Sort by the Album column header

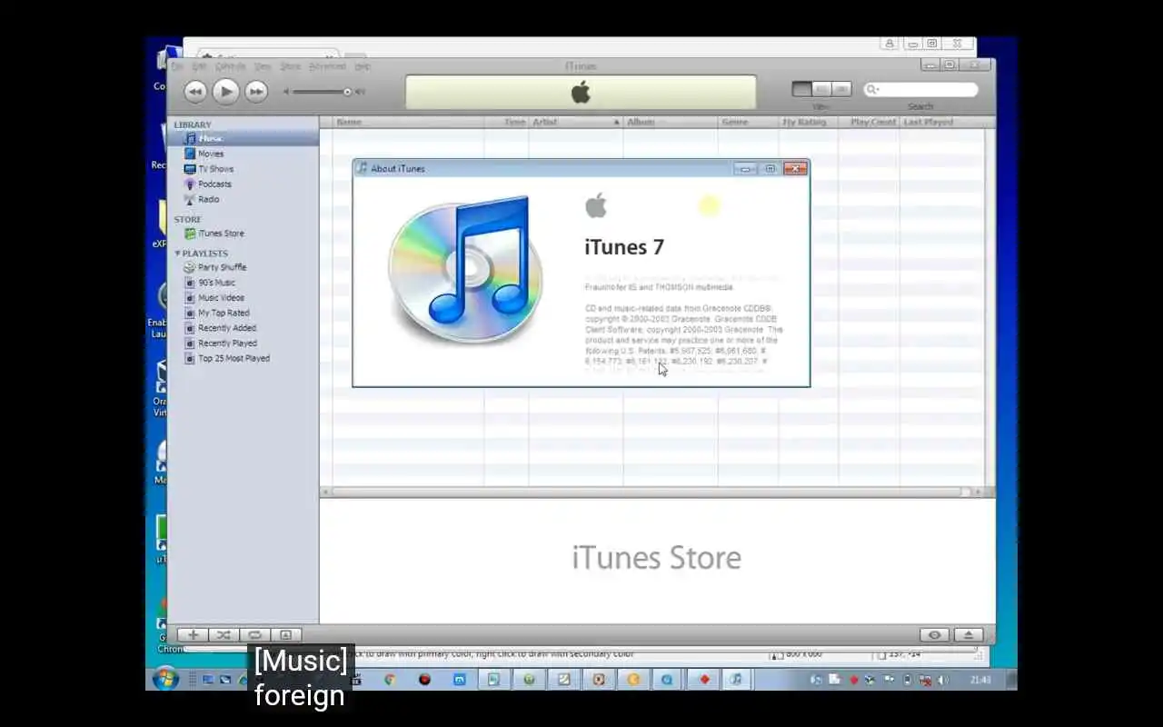pos(671,122)
